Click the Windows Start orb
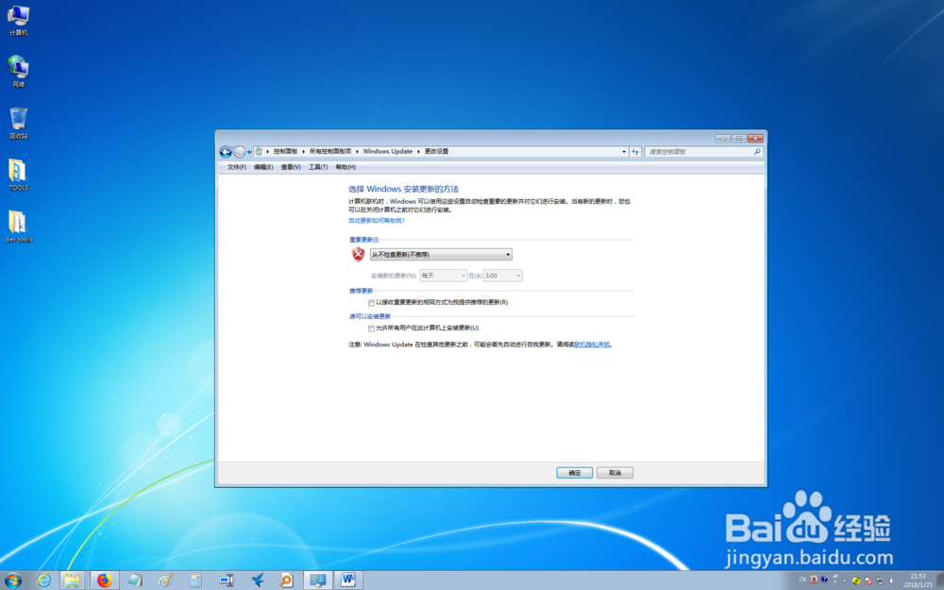 click(x=12, y=581)
